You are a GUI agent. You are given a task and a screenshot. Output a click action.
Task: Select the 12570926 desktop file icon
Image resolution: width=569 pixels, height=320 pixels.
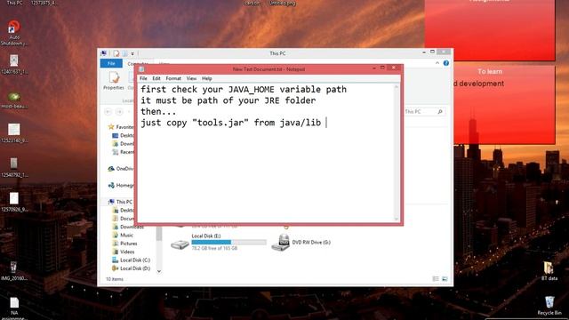coord(14,202)
